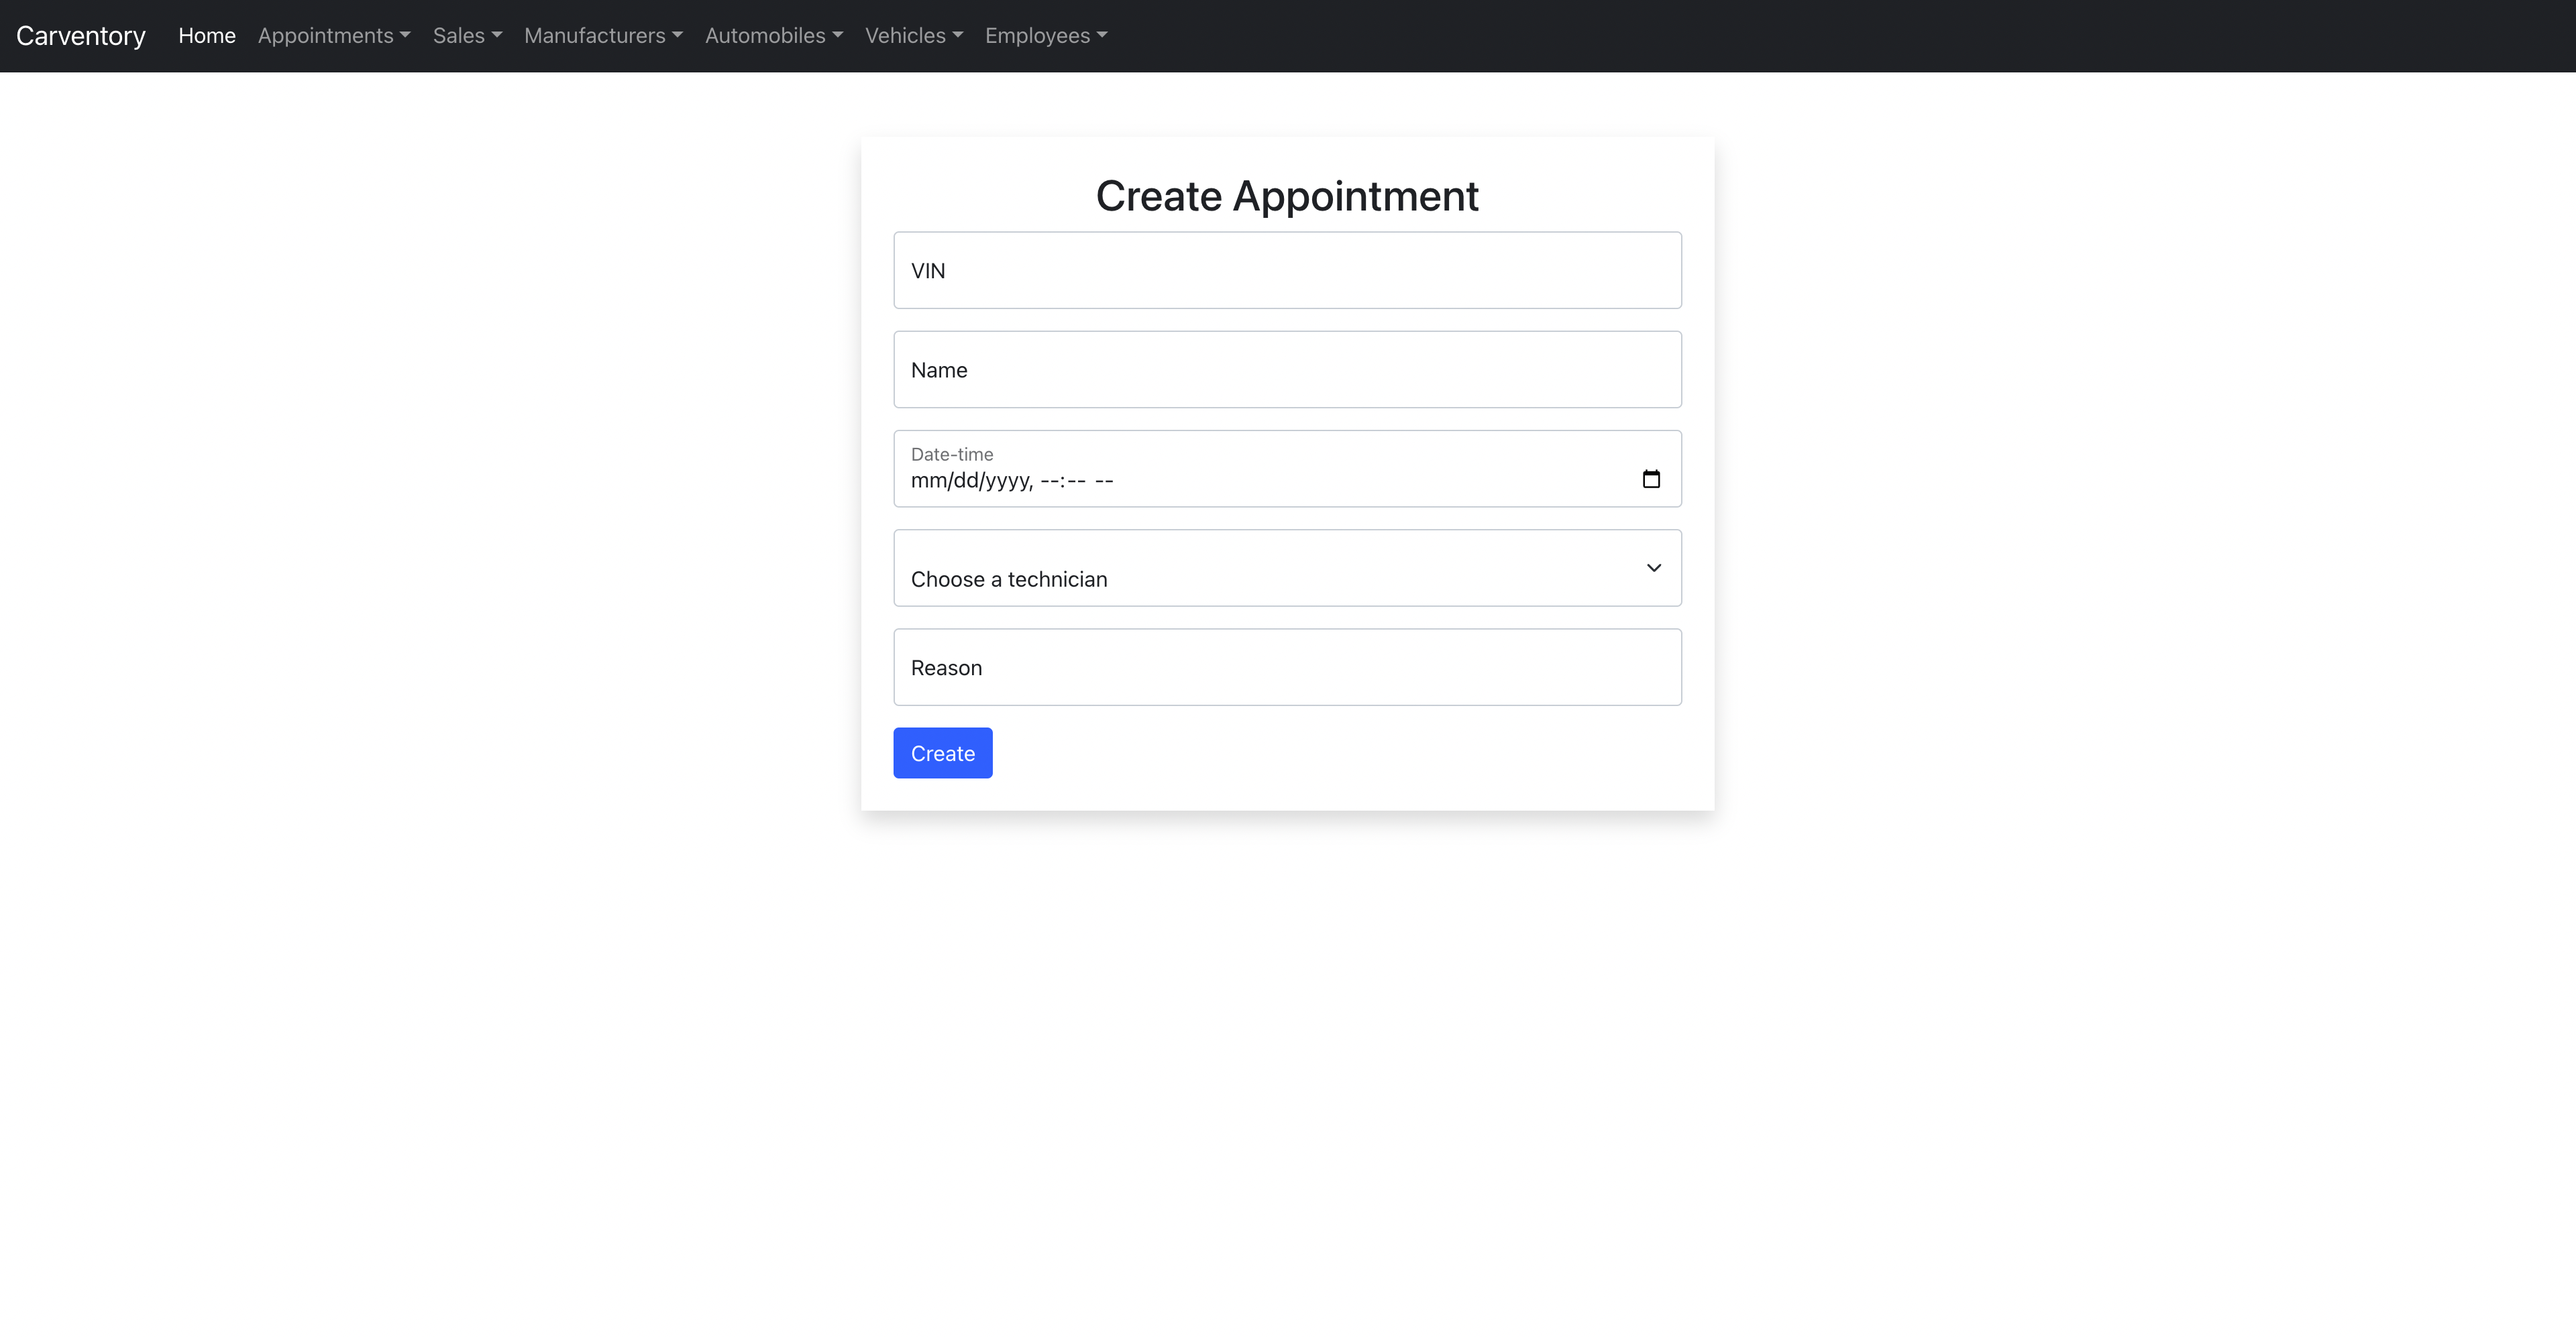Click the Appointments caret arrow
The width and height of the screenshot is (2576, 1337).
405,36
